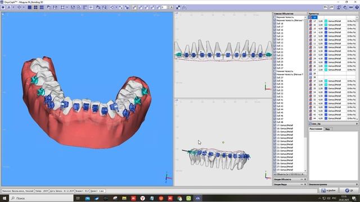Screen dimensions: 360x202
Task: Click the first circular icon at toolbar start
Action: point(3,7)
